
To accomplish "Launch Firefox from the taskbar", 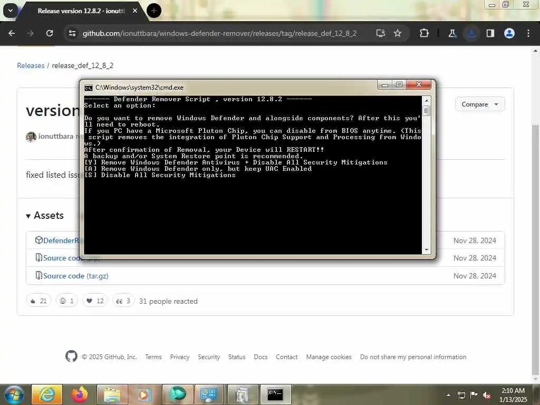I will tap(80, 394).
